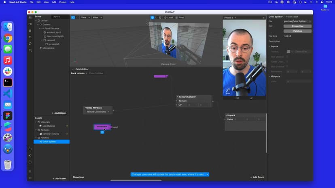Click the Properties edit button
Viewport: 335px width, 188px height.
[x=297, y=26]
